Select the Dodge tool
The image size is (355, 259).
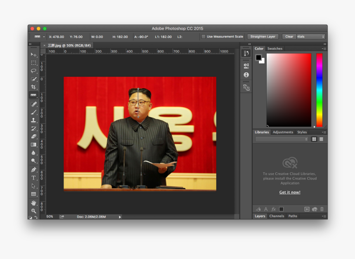33,161
